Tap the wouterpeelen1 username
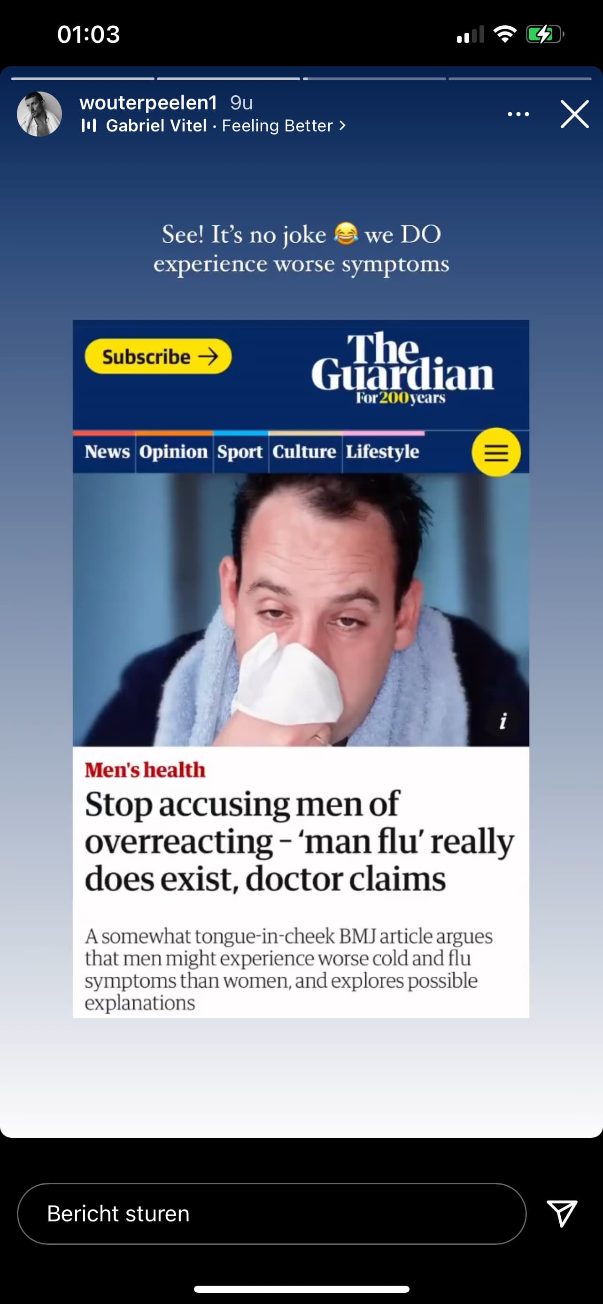 (x=148, y=103)
